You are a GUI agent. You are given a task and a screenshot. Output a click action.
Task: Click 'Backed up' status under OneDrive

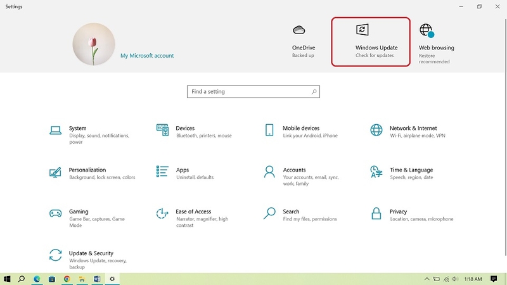pos(303,56)
